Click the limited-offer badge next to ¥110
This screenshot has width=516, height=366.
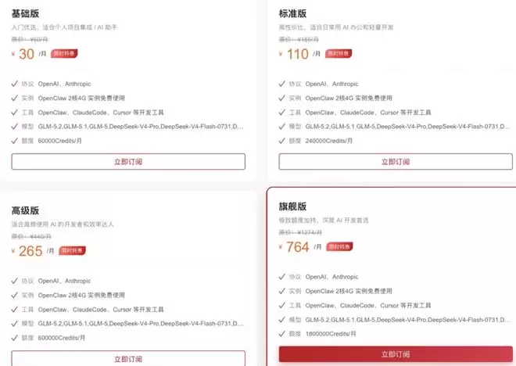pos(339,53)
